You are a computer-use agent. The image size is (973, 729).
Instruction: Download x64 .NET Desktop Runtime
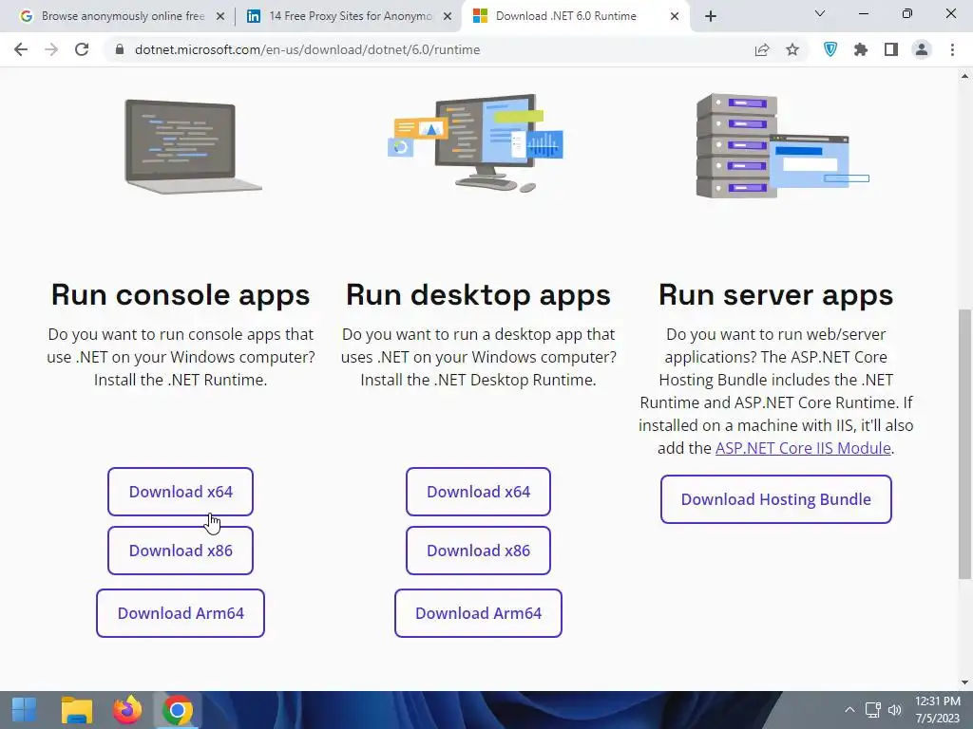479,492
